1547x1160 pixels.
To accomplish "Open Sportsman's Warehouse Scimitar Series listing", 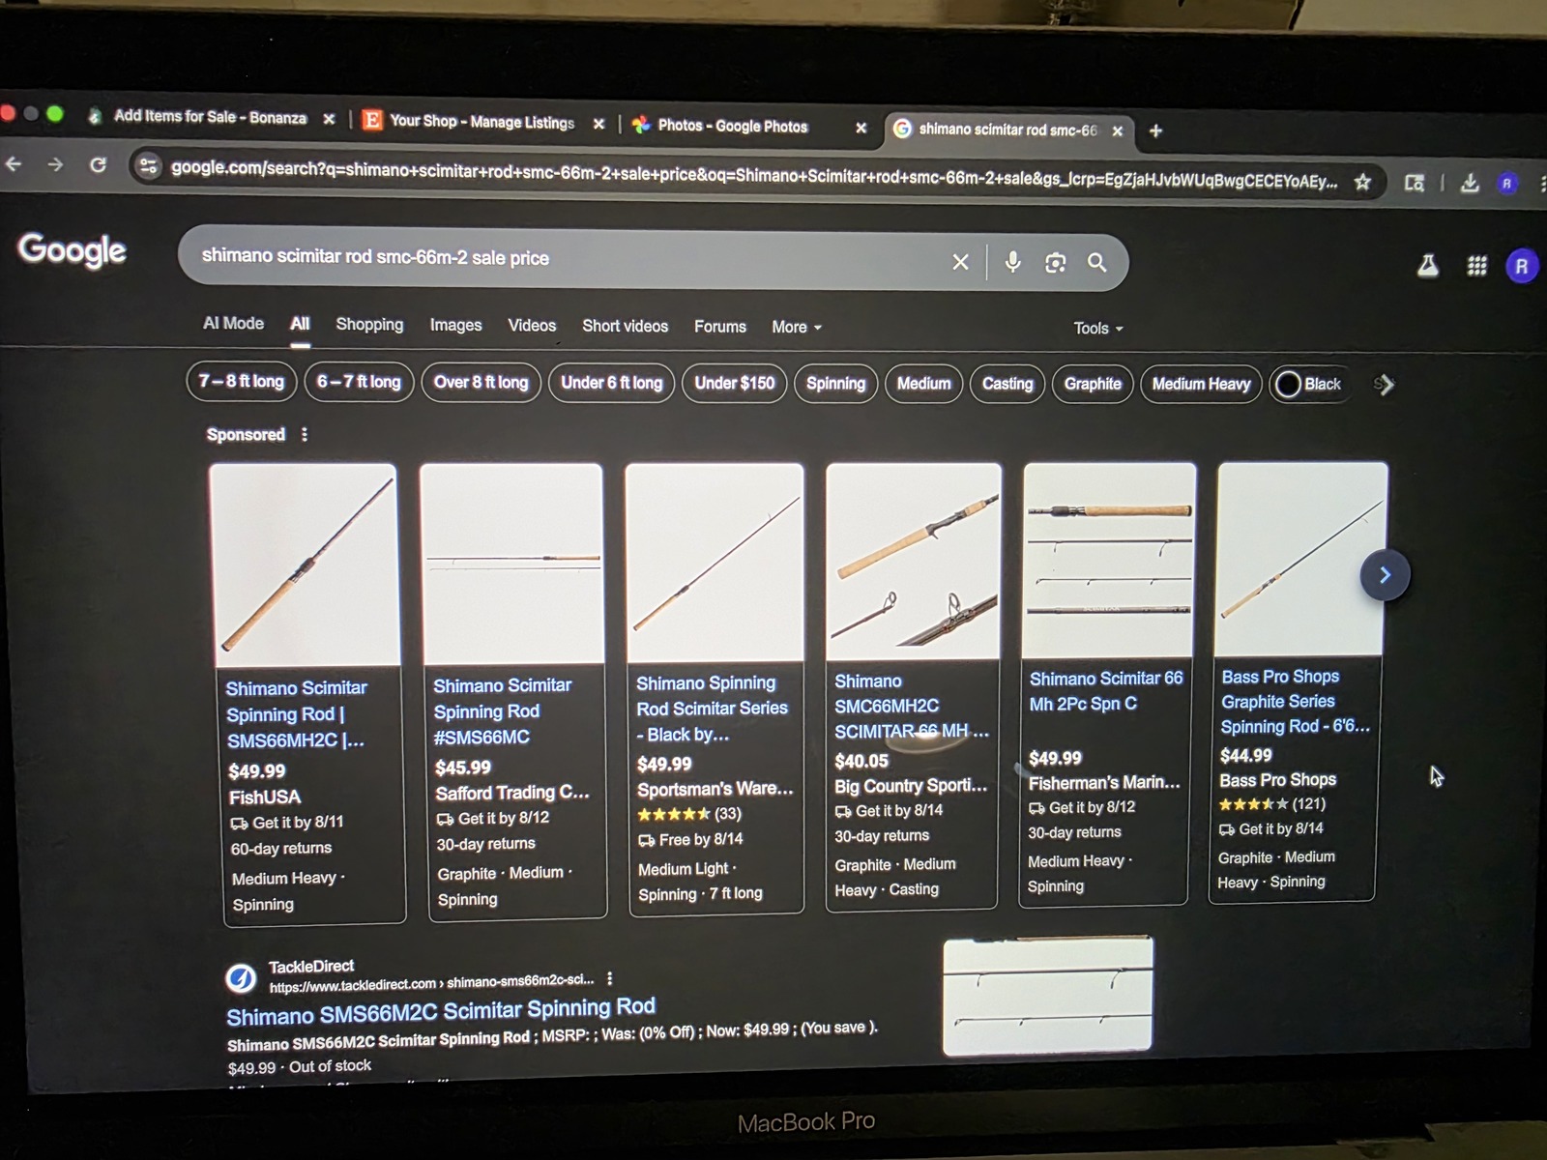I will (712, 709).
